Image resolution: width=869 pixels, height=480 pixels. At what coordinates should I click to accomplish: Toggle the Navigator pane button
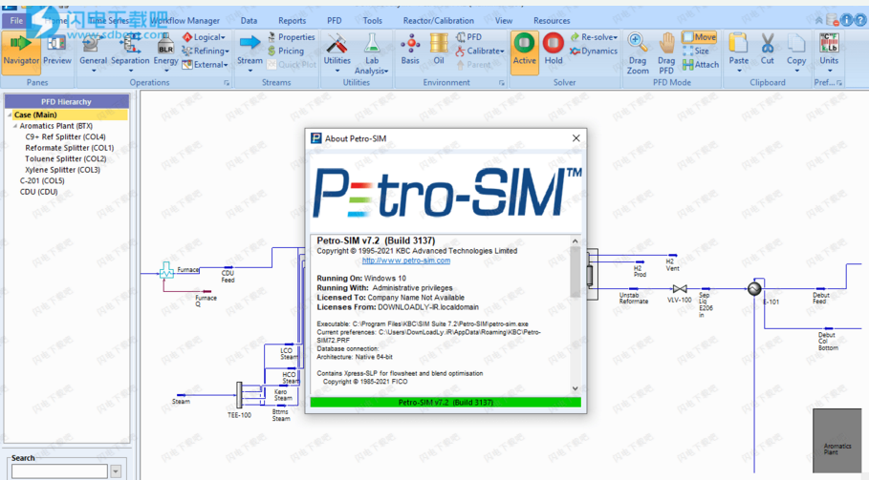click(x=21, y=52)
